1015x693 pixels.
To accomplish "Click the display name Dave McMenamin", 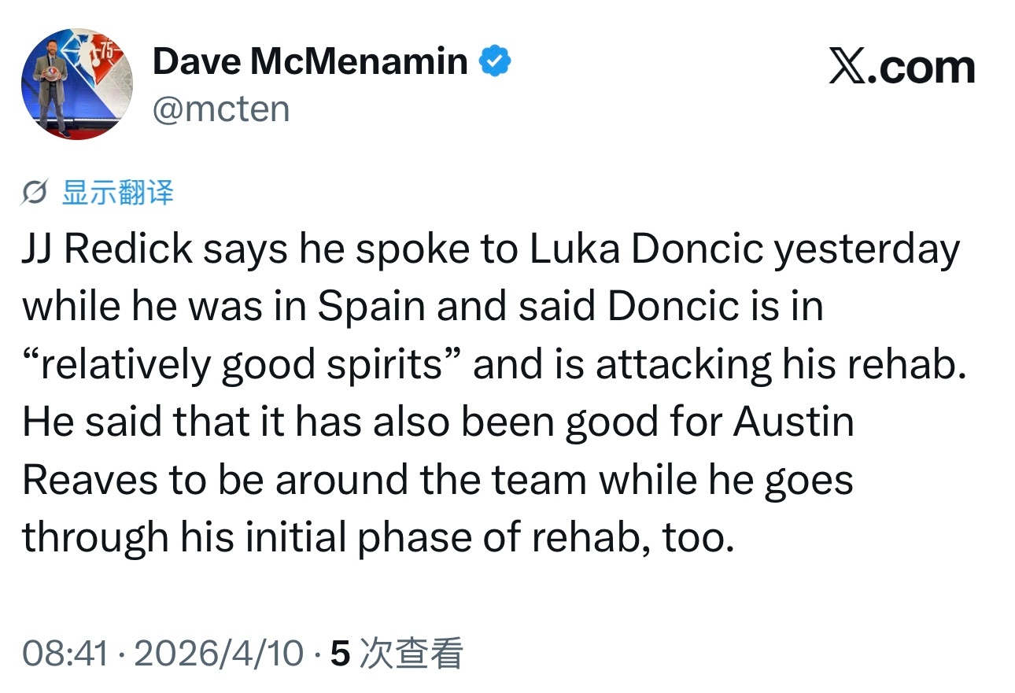I will click(x=311, y=60).
